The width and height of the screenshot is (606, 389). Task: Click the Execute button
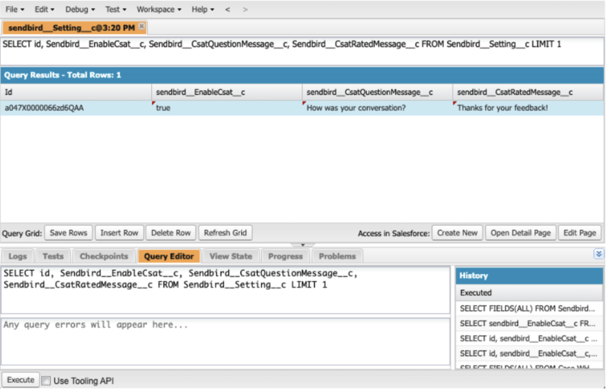(21, 380)
